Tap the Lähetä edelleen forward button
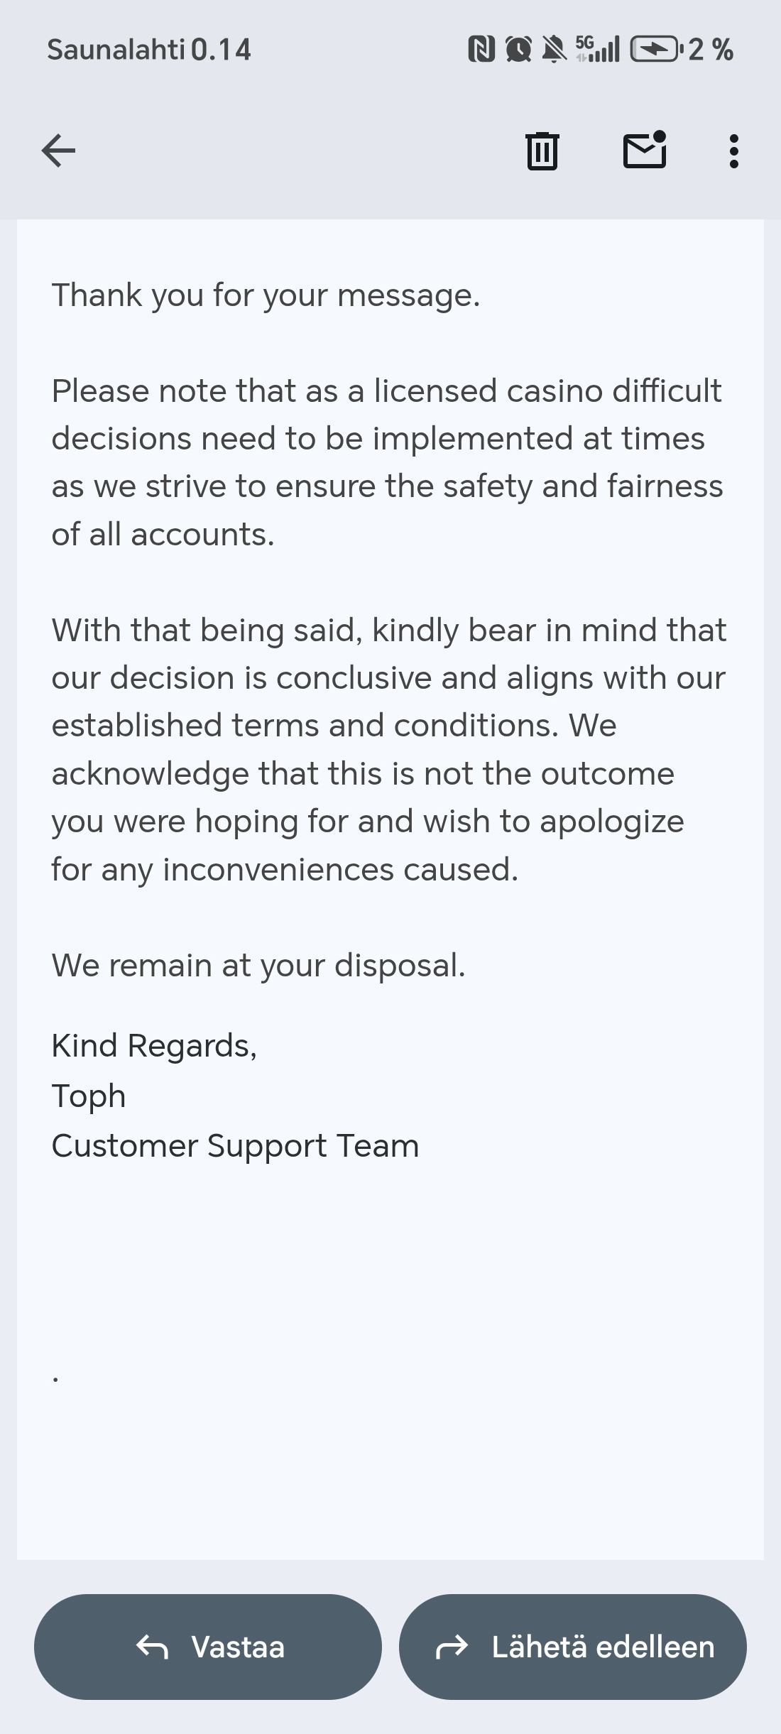This screenshot has width=781, height=1734. click(x=573, y=1647)
